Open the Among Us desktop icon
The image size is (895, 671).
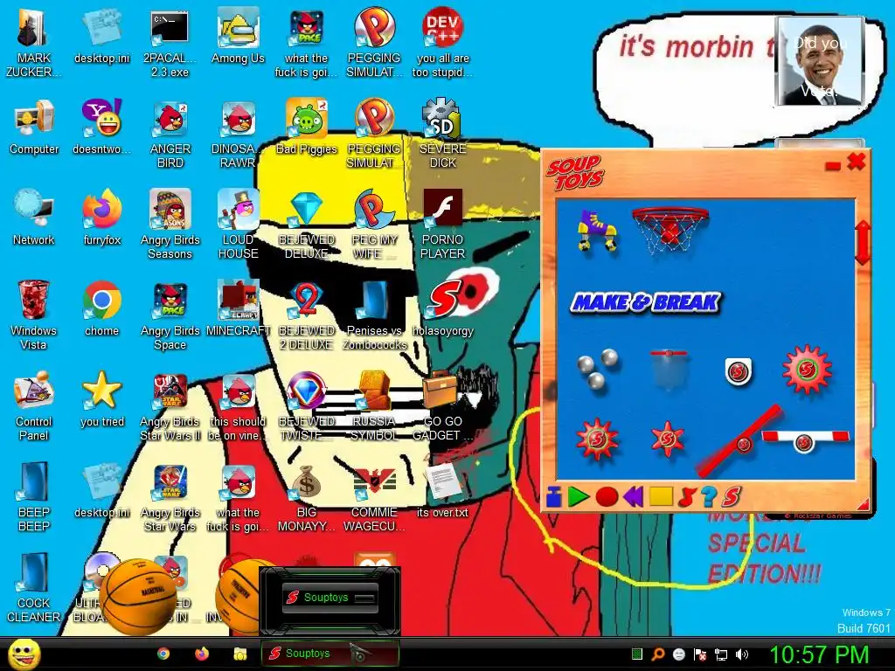tap(238, 37)
